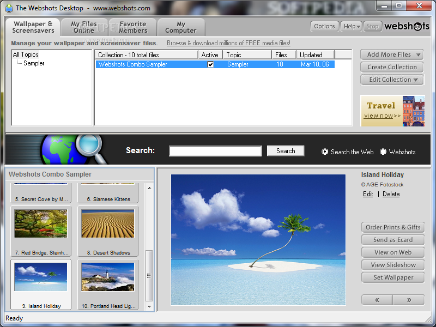The image size is (436, 327).
Task: Start View Slideshow
Action: pyautogui.click(x=393, y=265)
